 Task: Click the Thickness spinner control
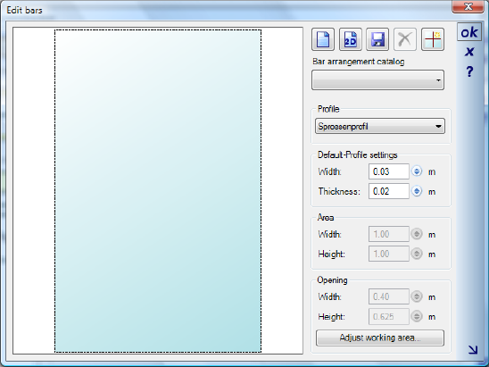(417, 191)
